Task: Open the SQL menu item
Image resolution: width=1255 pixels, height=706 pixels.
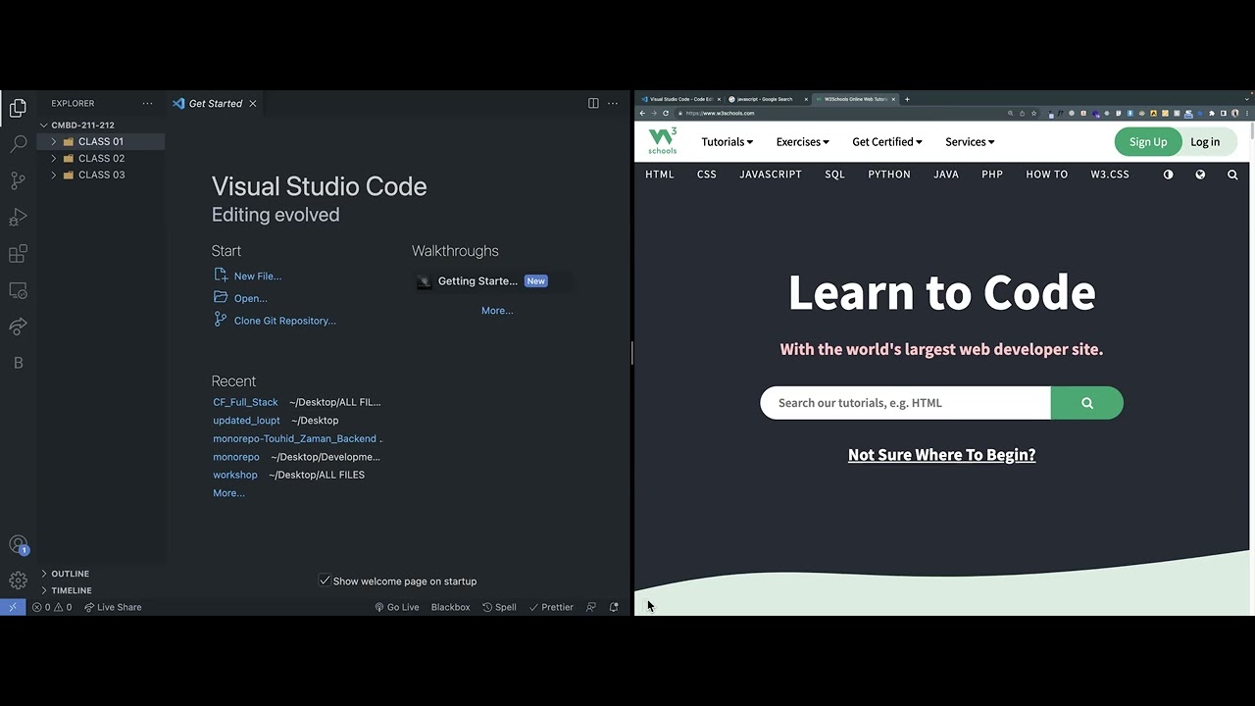Action: point(835,175)
